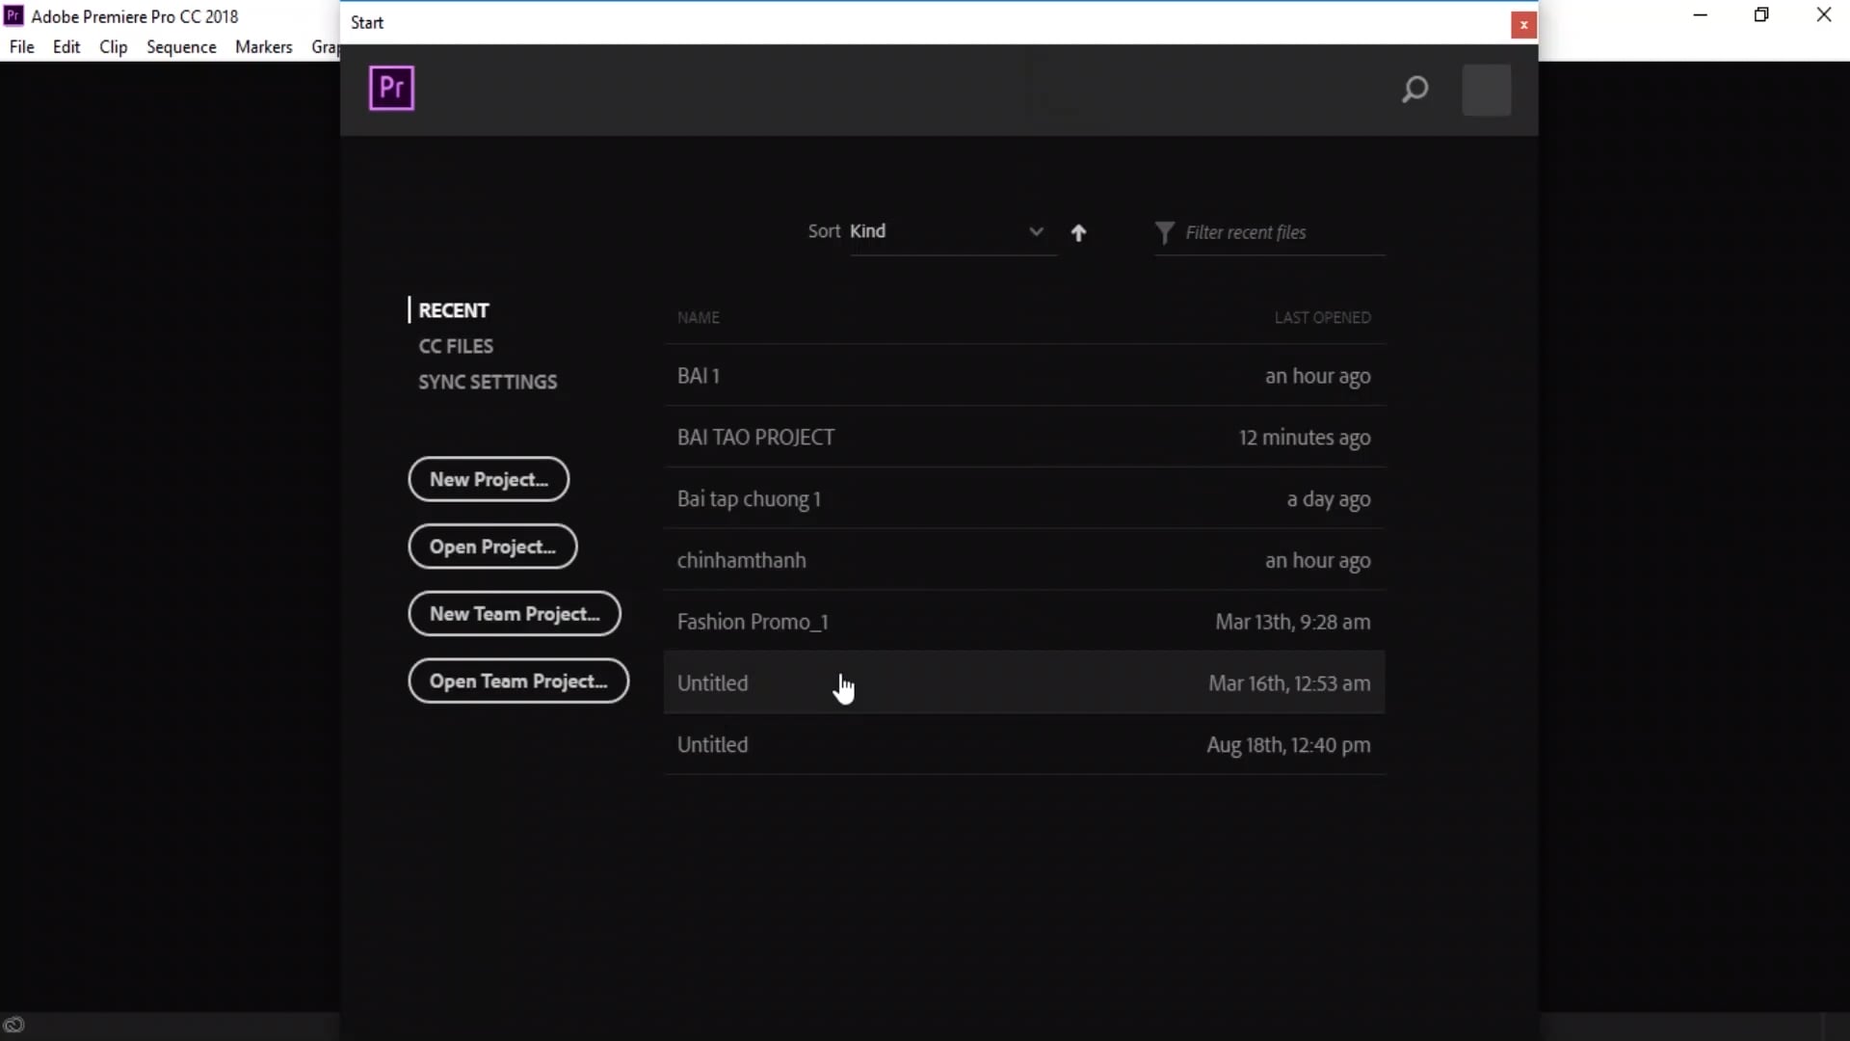1850x1041 pixels.
Task: Open the Markers menu
Action: pyautogui.click(x=263, y=46)
